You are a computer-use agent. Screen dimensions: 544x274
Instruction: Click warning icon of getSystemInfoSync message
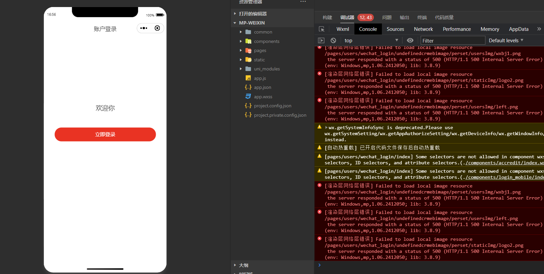pyautogui.click(x=320, y=127)
